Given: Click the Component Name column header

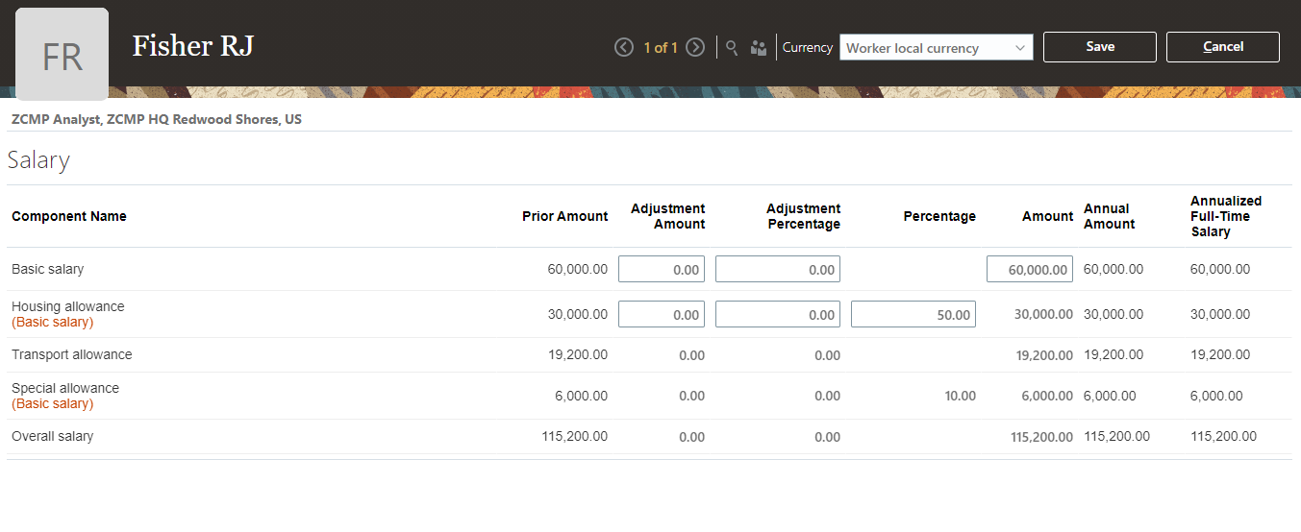Looking at the screenshot, I should click(x=69, y=217).
